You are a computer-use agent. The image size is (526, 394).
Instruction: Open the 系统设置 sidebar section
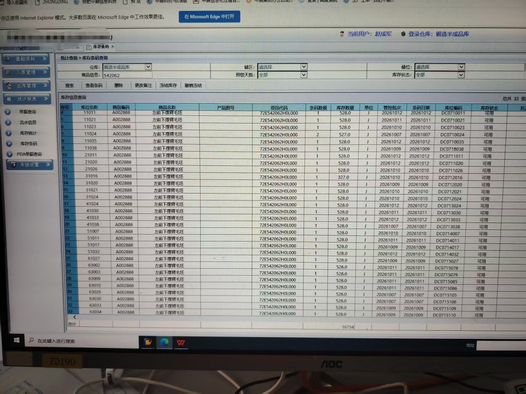[30, 165]
